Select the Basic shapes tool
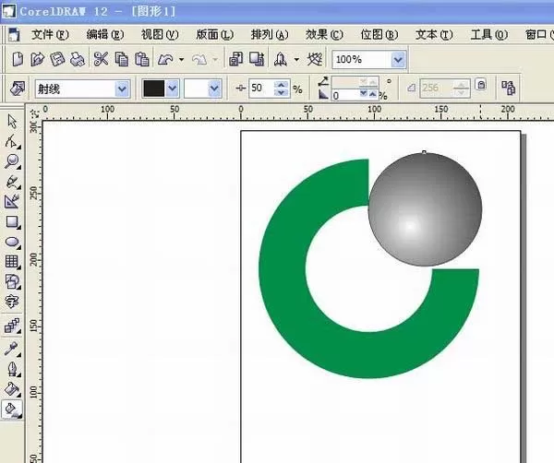The height and width of the screenshot is (463, 554). click(12, 281)
